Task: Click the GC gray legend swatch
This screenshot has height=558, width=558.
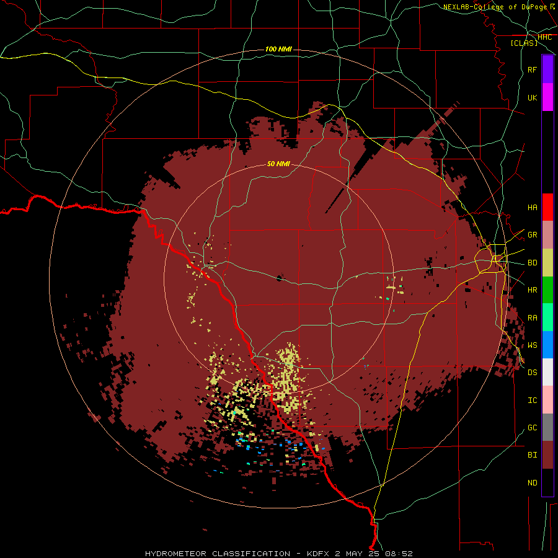Action: (547, 427)
